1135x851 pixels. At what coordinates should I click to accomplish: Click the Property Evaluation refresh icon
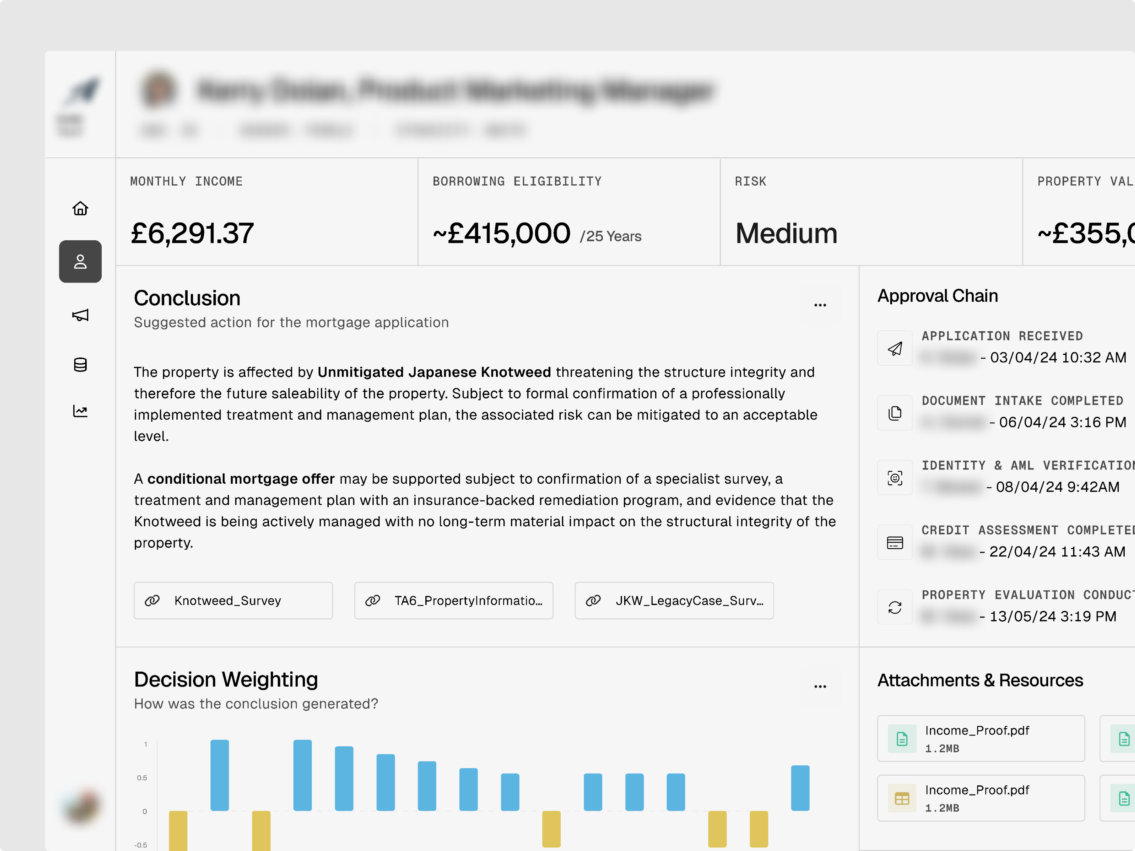click(x=895, y=607)
